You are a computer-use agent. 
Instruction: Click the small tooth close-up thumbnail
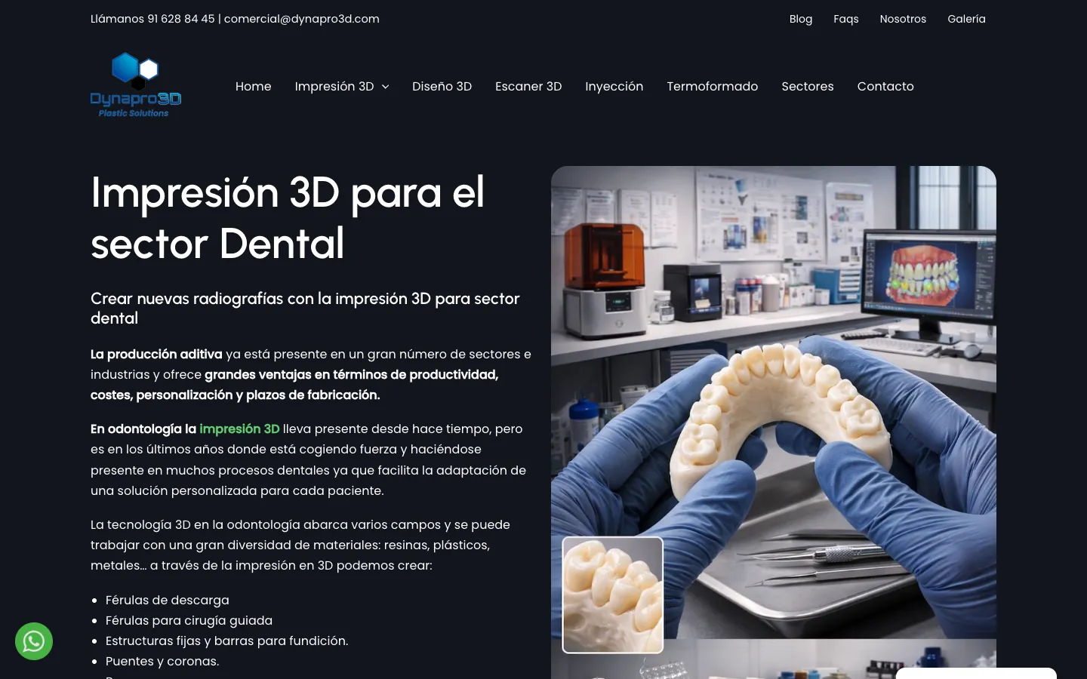pyautogui.click(x=613, y=595)
